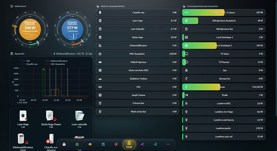Click the Lave-Vaisselle dishwasher row icon

100,29
